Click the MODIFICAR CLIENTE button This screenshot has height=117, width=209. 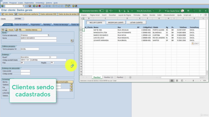tap(116, 22)
